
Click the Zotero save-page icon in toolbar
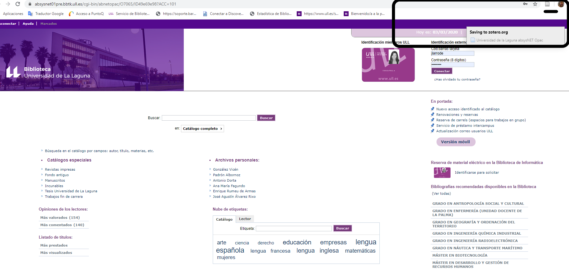pos(547,4)
